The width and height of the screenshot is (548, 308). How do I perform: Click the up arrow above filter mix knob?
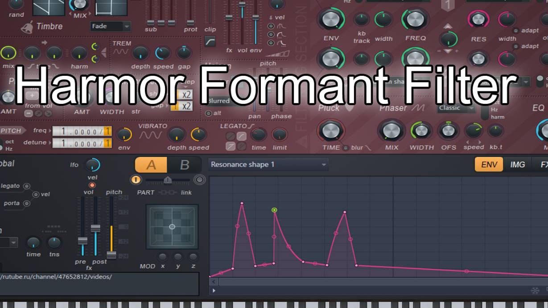tap(448, 26)
